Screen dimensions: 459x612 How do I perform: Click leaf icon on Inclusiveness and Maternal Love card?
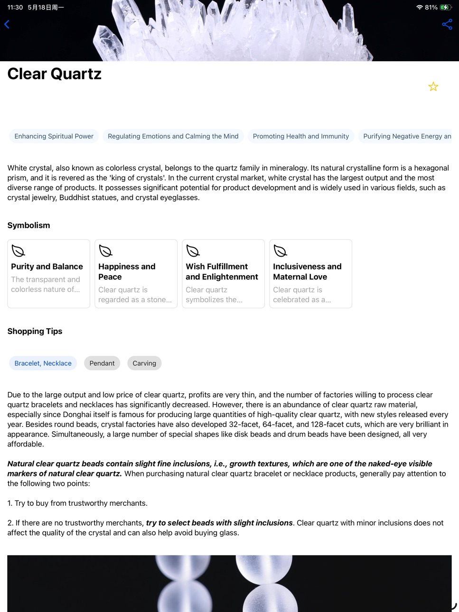point(280,251)
